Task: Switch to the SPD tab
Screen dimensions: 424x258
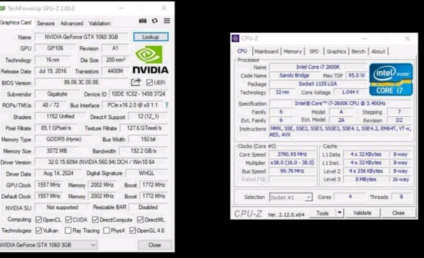Action: (314, 51)
